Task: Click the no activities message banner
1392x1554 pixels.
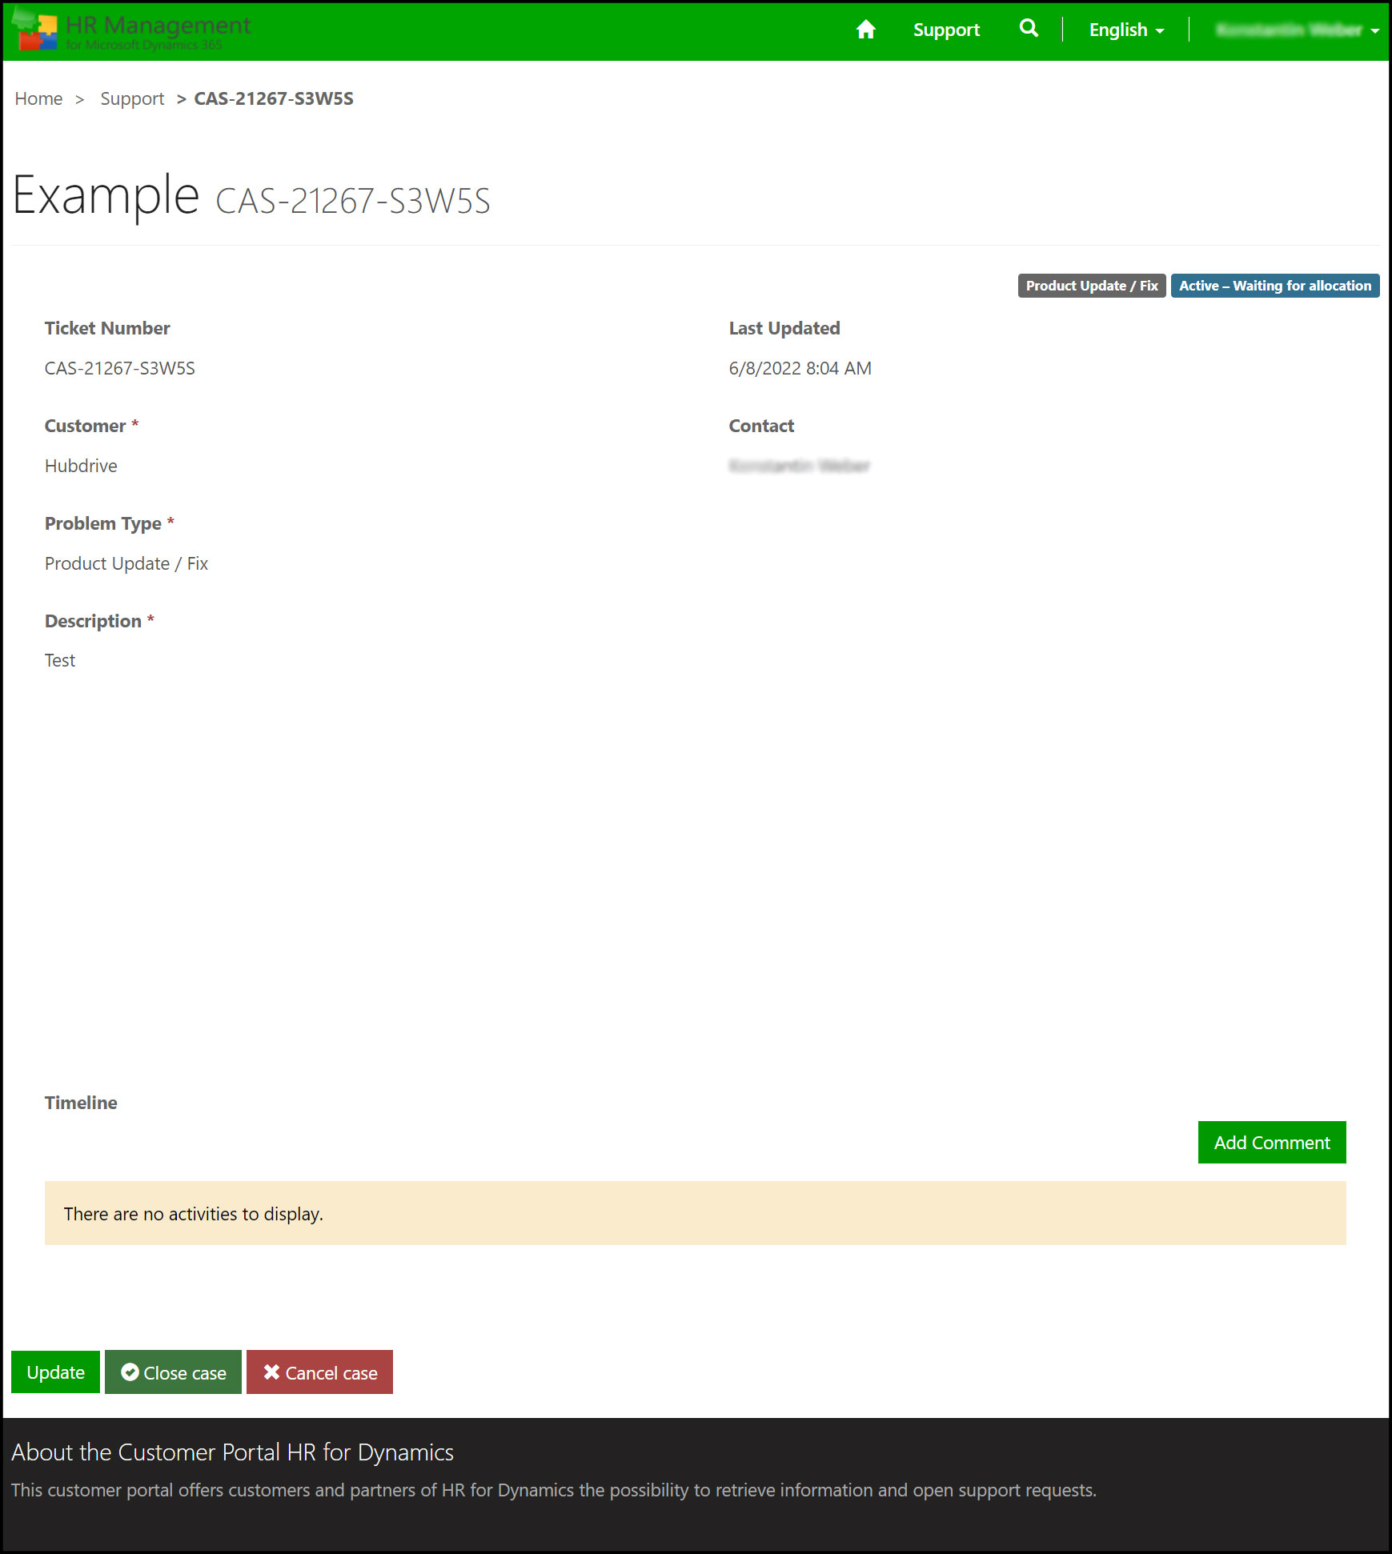Action: [695, 1213]
